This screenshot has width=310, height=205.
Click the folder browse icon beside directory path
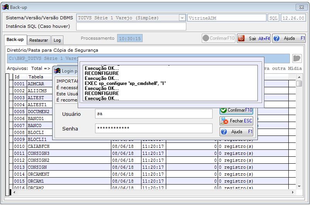pos(297,58)
